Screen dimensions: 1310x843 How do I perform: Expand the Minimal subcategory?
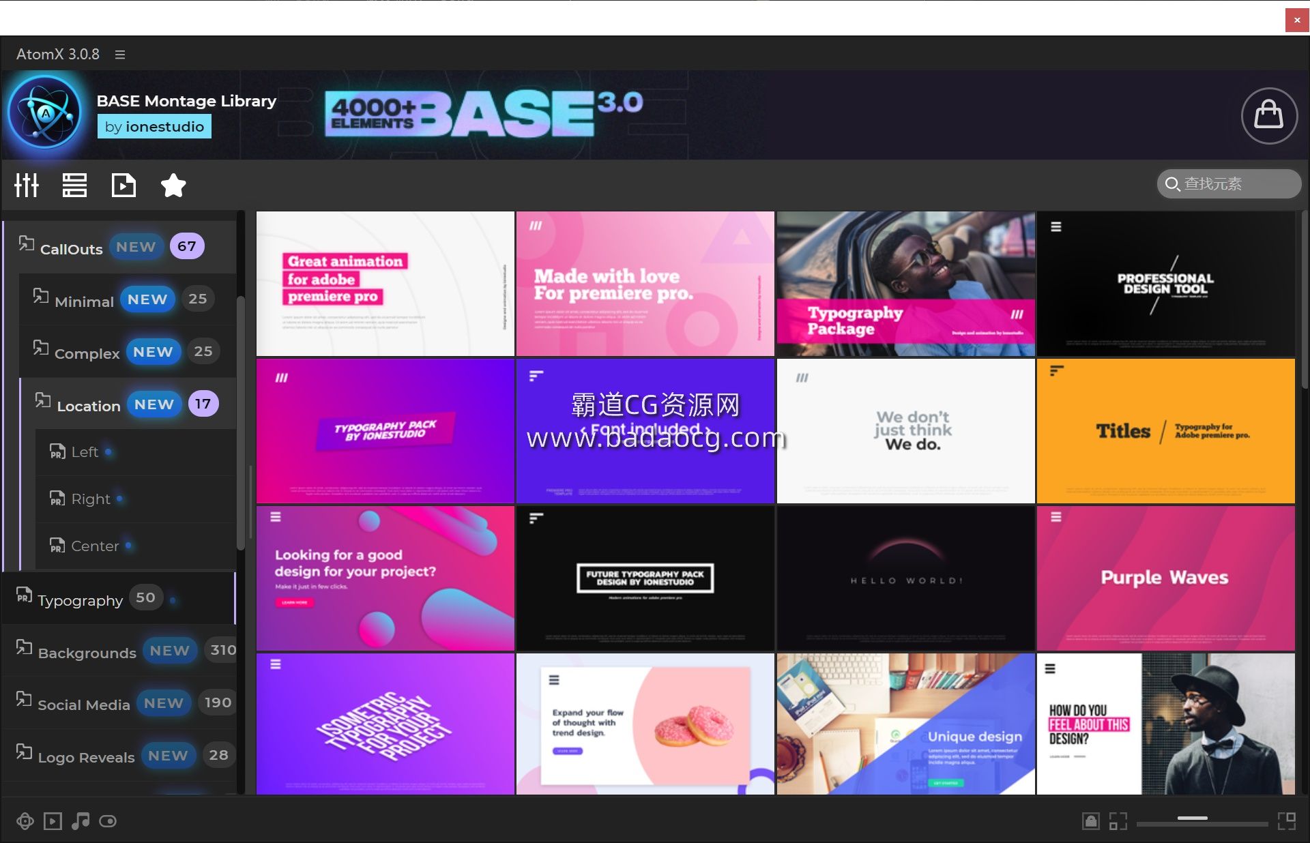point(128,299)
